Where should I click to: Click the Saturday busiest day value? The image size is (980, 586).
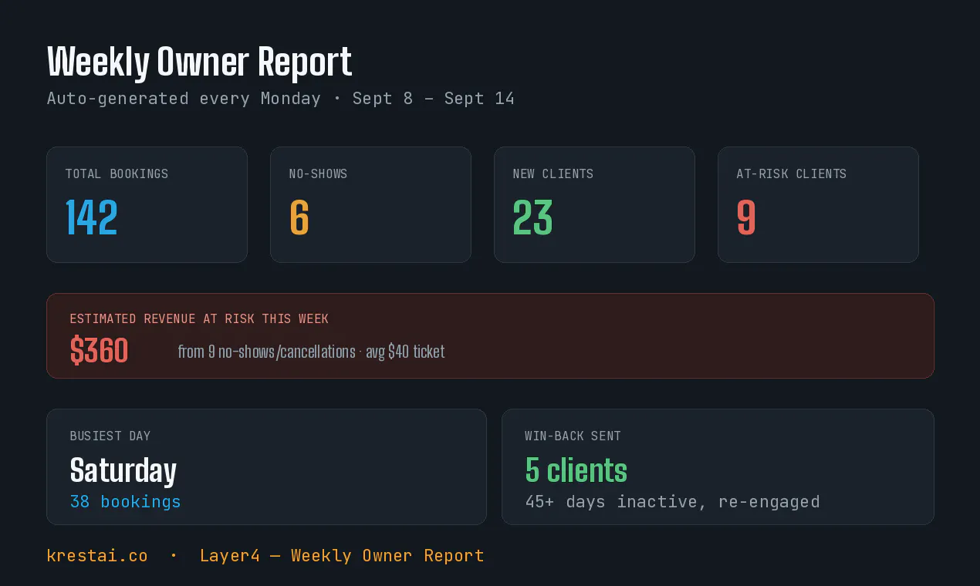(x=123, y=470)
